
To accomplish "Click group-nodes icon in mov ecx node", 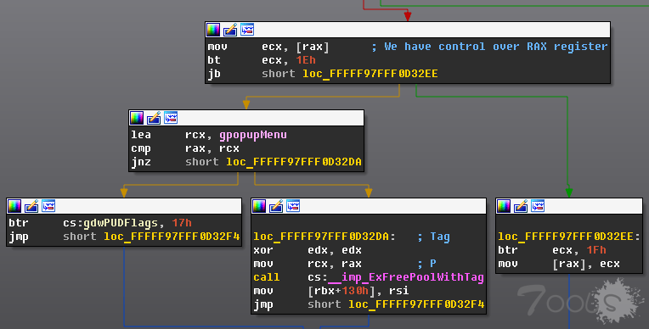I will coord(247,30).
